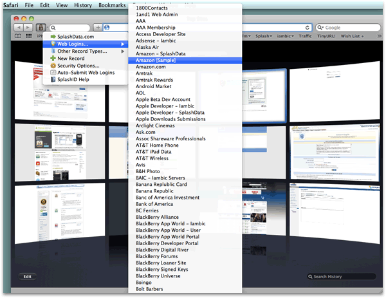Choose Arclight Cinemas login

pos(185,126)
